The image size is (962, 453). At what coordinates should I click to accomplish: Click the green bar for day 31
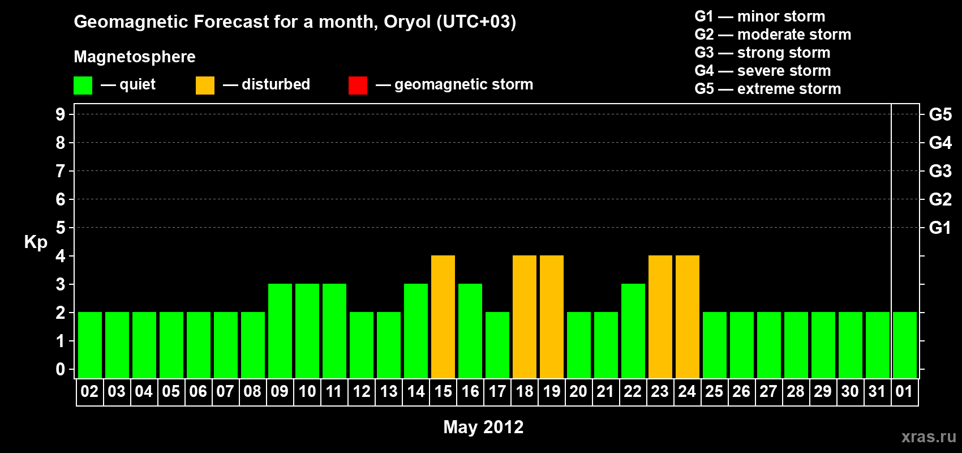point(878,345)
